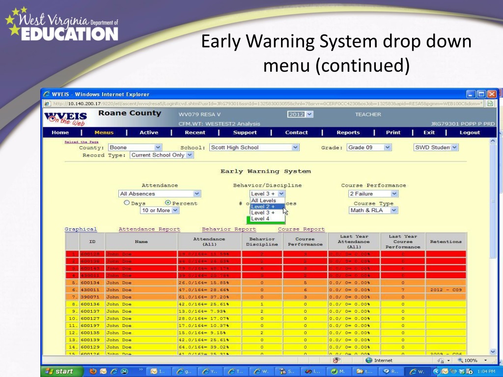This screenshot has width=503, height=377.
Task: Open the Recent navigation item
Action: pyautogui.click(x=195, y=133)
